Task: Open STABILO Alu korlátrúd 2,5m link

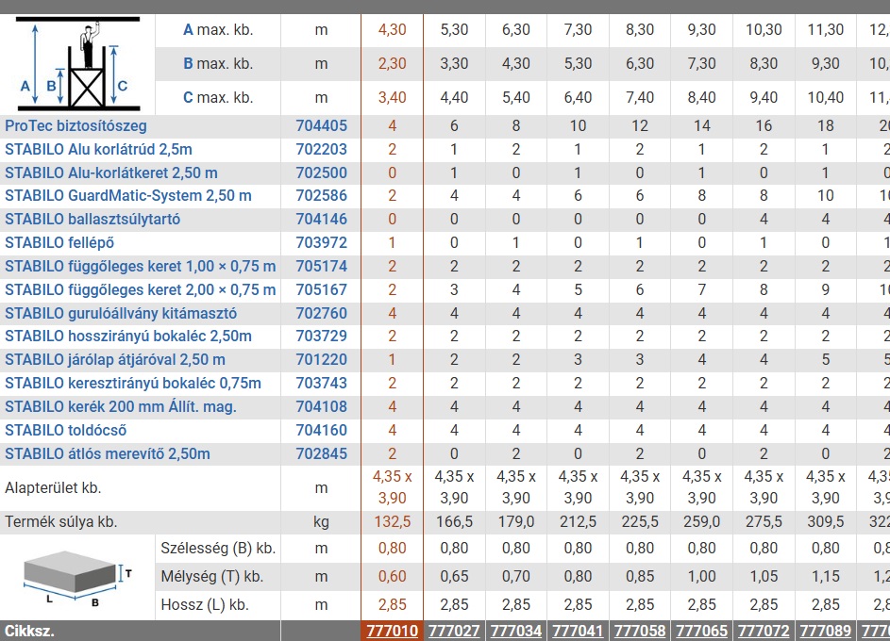Action: point(99,150)
